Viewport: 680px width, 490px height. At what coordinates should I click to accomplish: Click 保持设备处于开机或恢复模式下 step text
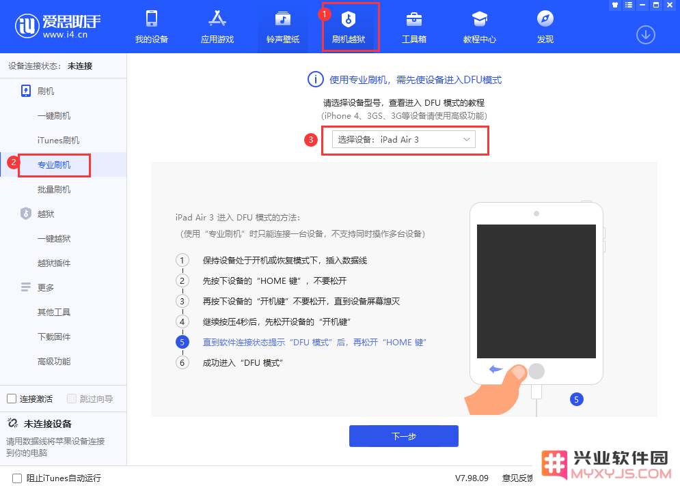click(285, 261)
